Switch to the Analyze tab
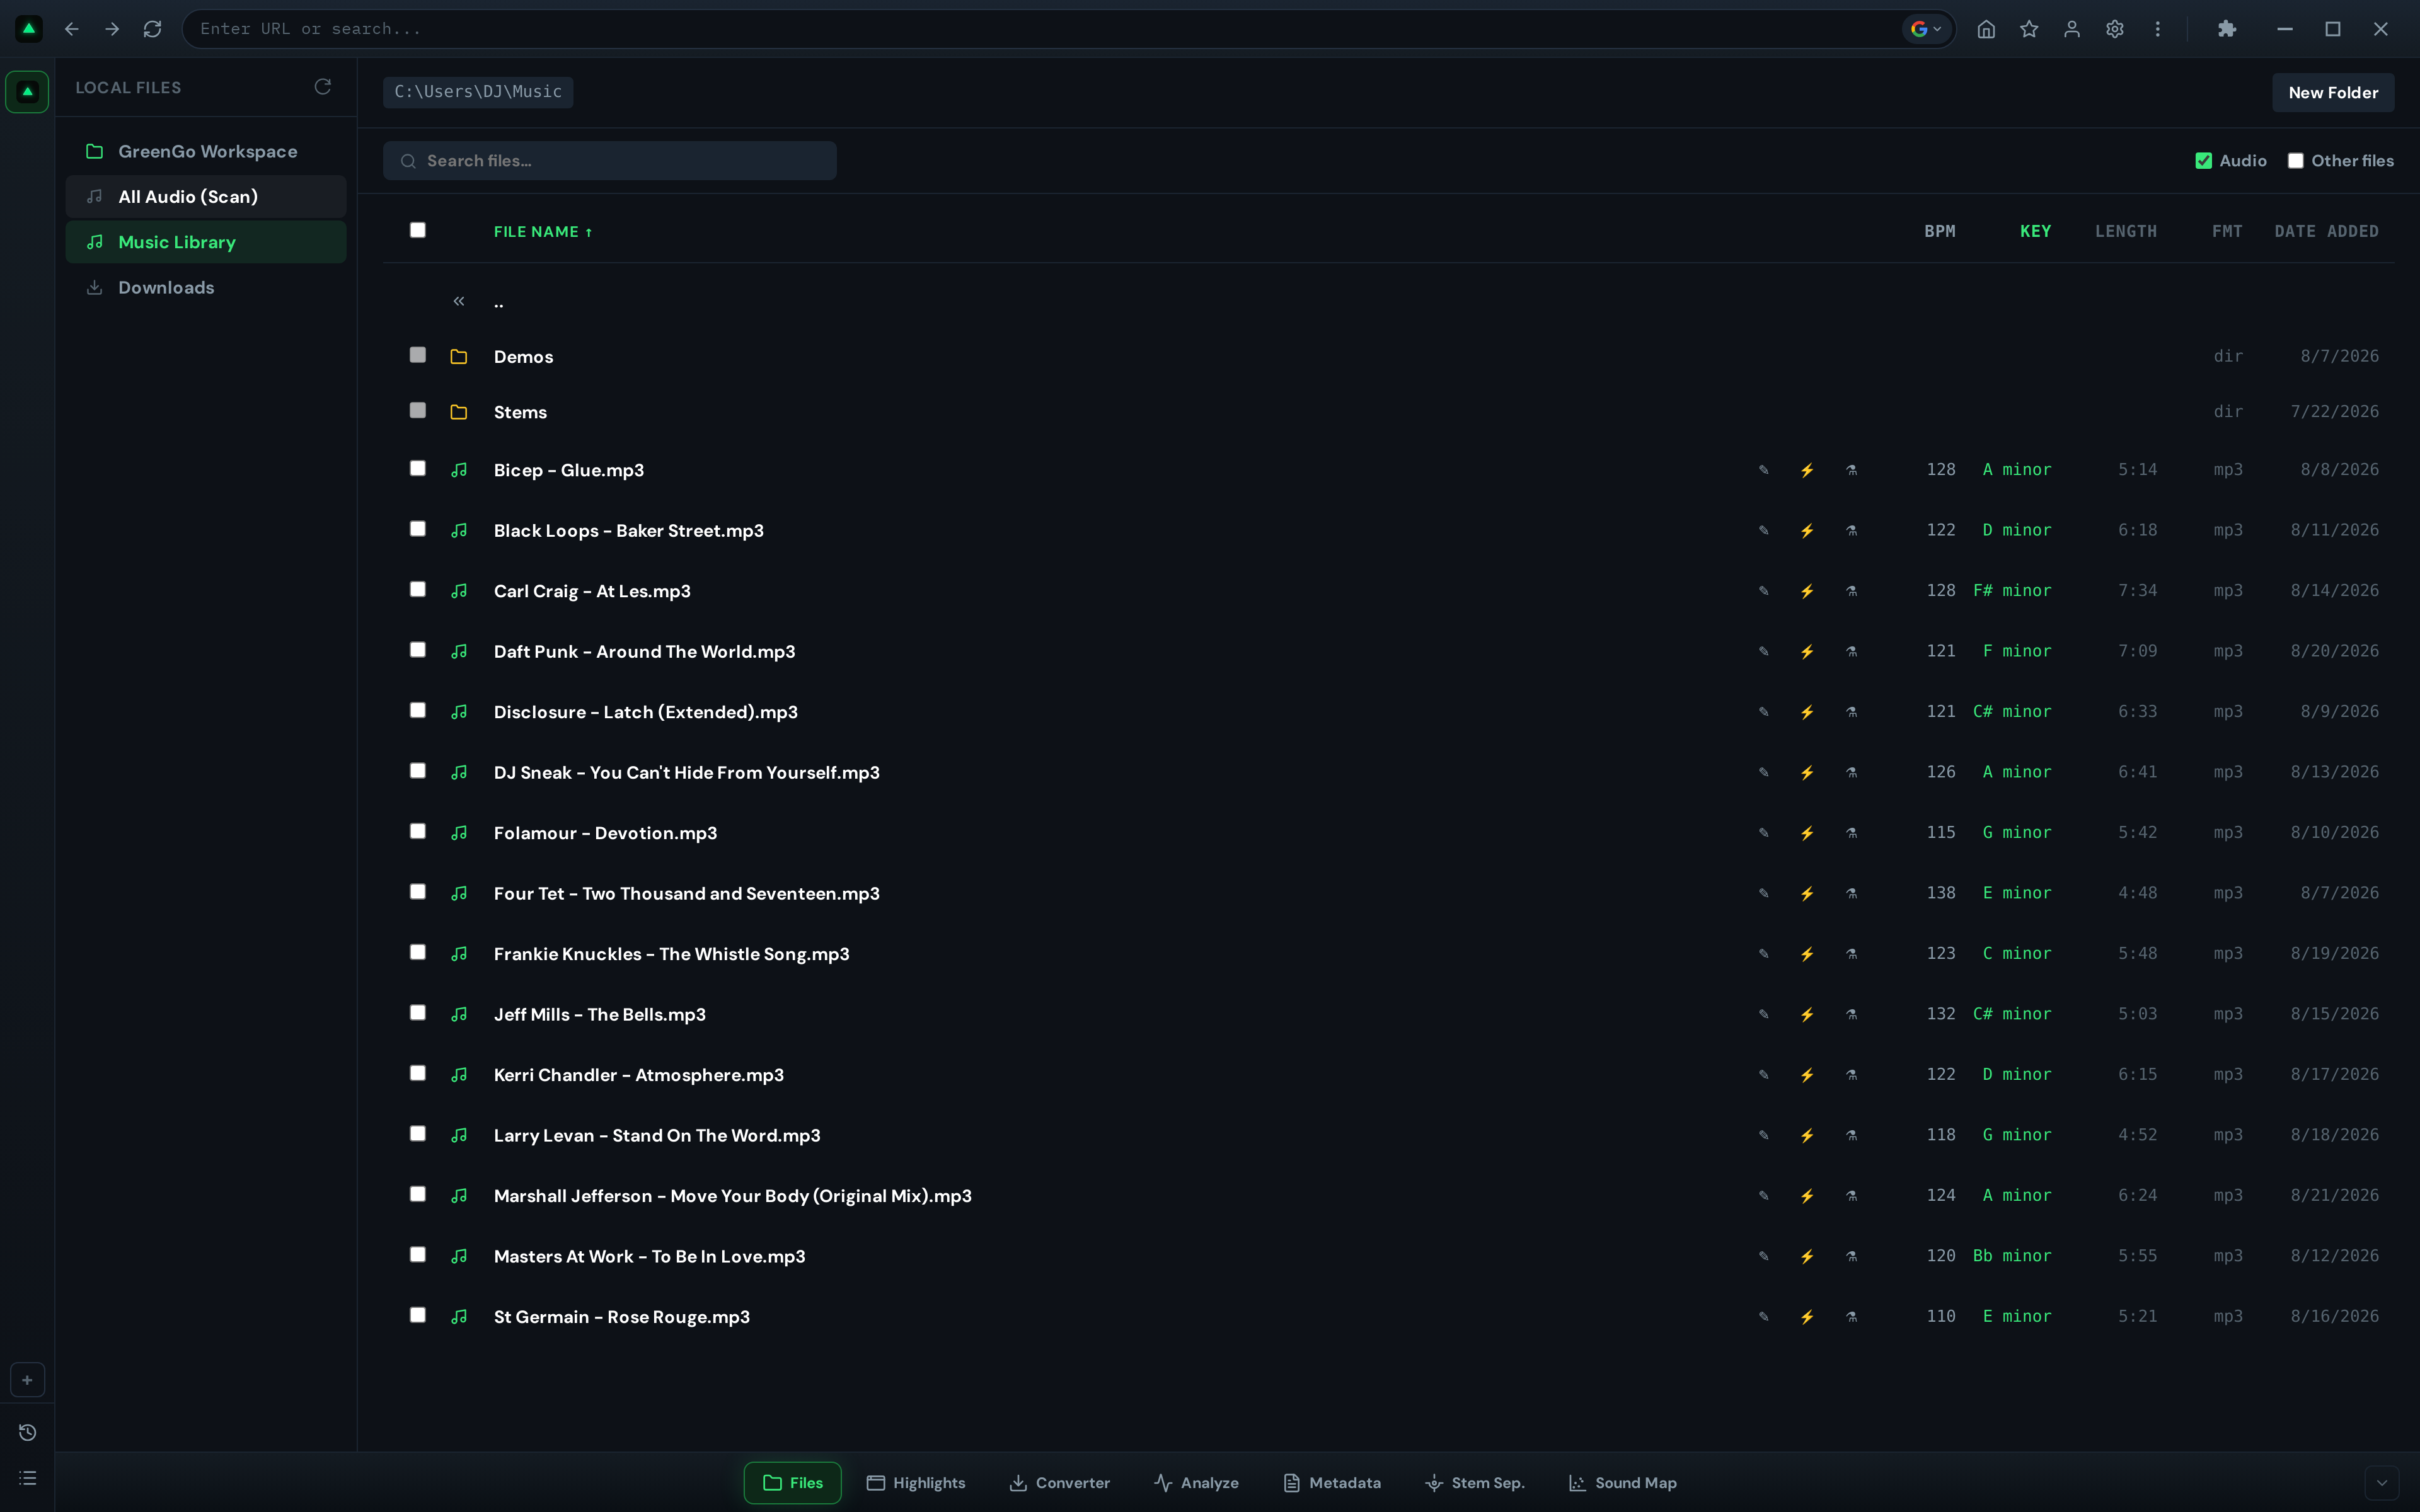 tap(1196, 1483)
